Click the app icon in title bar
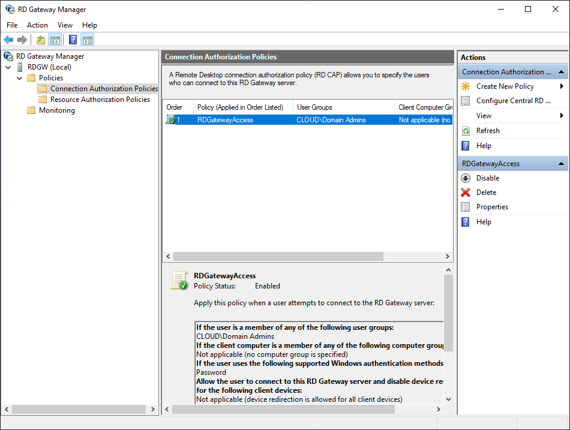The image size is (570, 430). [x=10, y=9]
